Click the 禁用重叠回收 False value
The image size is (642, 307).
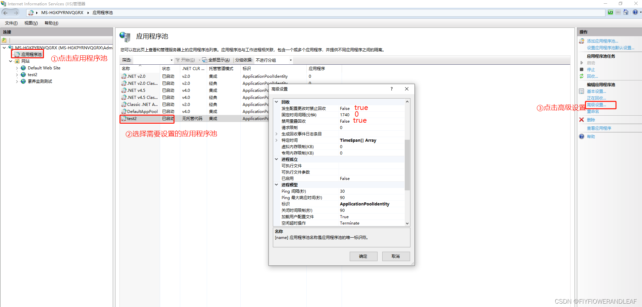click(345, 121)
